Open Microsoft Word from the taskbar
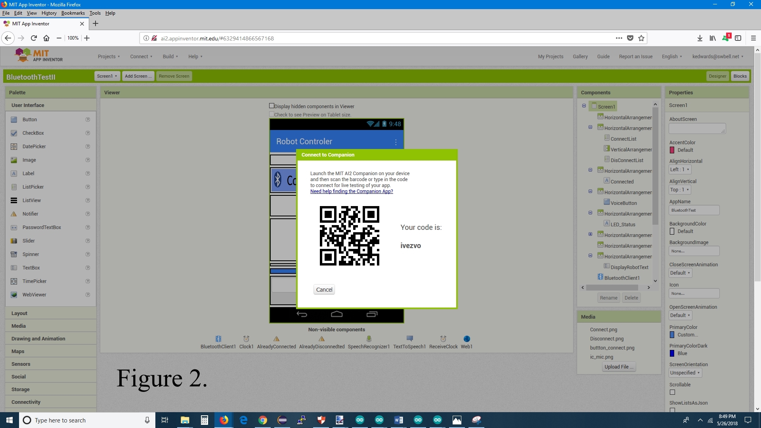761x428 pixels. click(x=399, y=420)
